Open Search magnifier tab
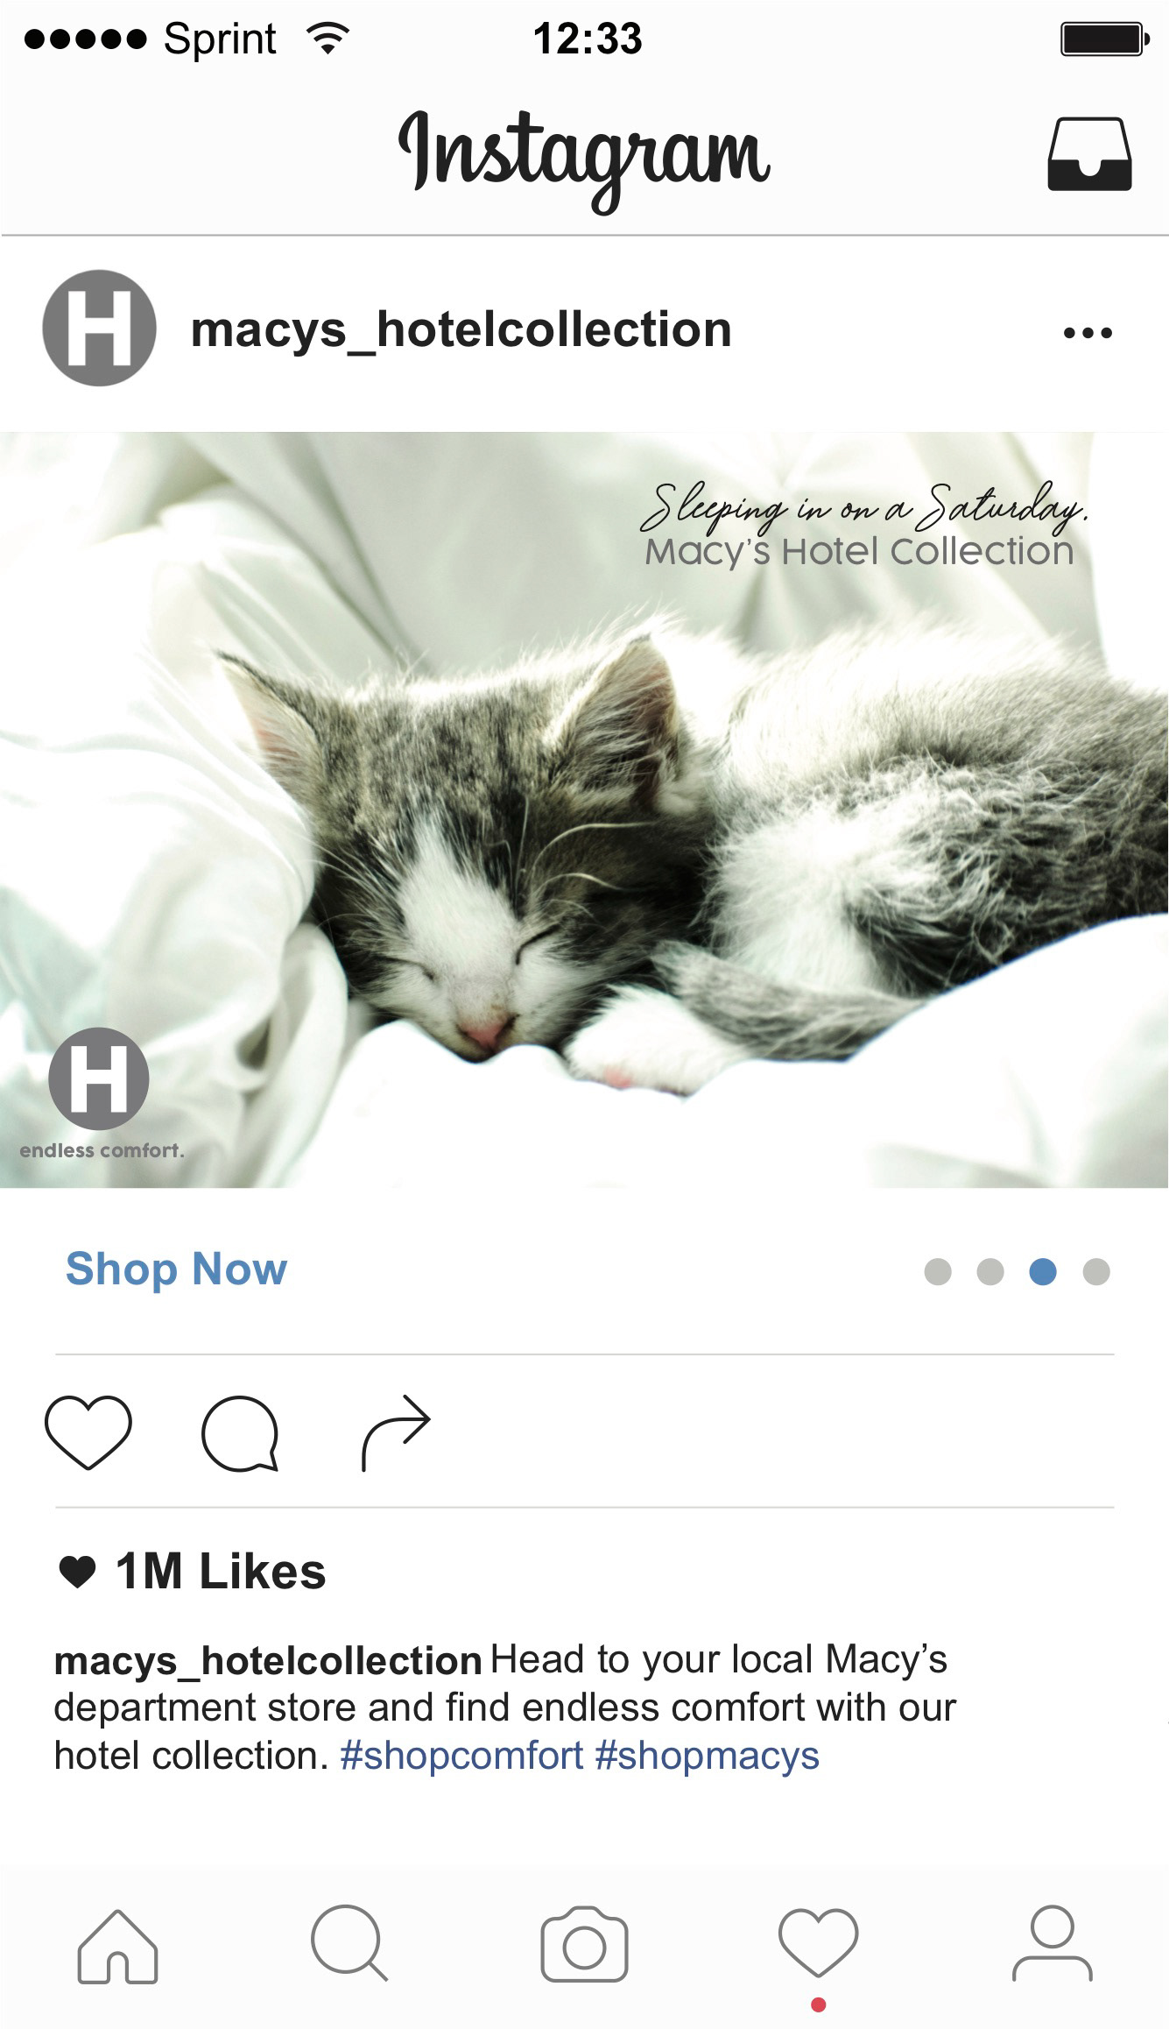Screen dimensions: 1169x2029 349,1942
